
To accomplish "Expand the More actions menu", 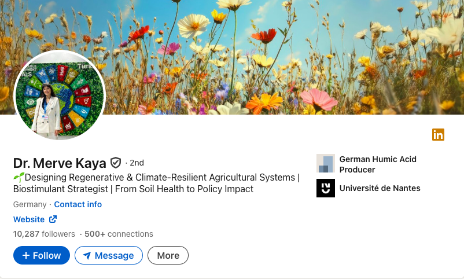I will coord(168,255).
